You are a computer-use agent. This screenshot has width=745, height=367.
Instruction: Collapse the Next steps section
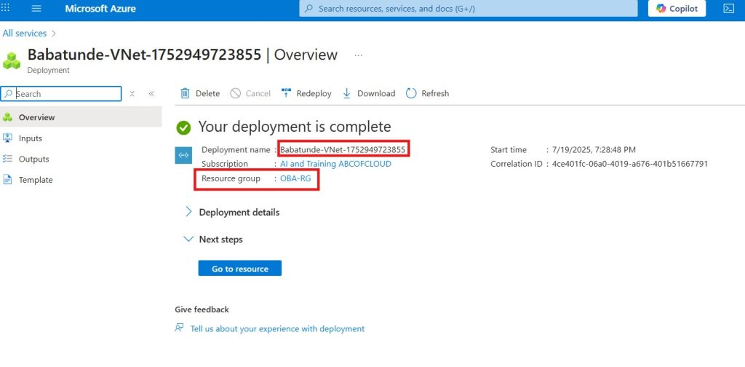tap(189, 239)
